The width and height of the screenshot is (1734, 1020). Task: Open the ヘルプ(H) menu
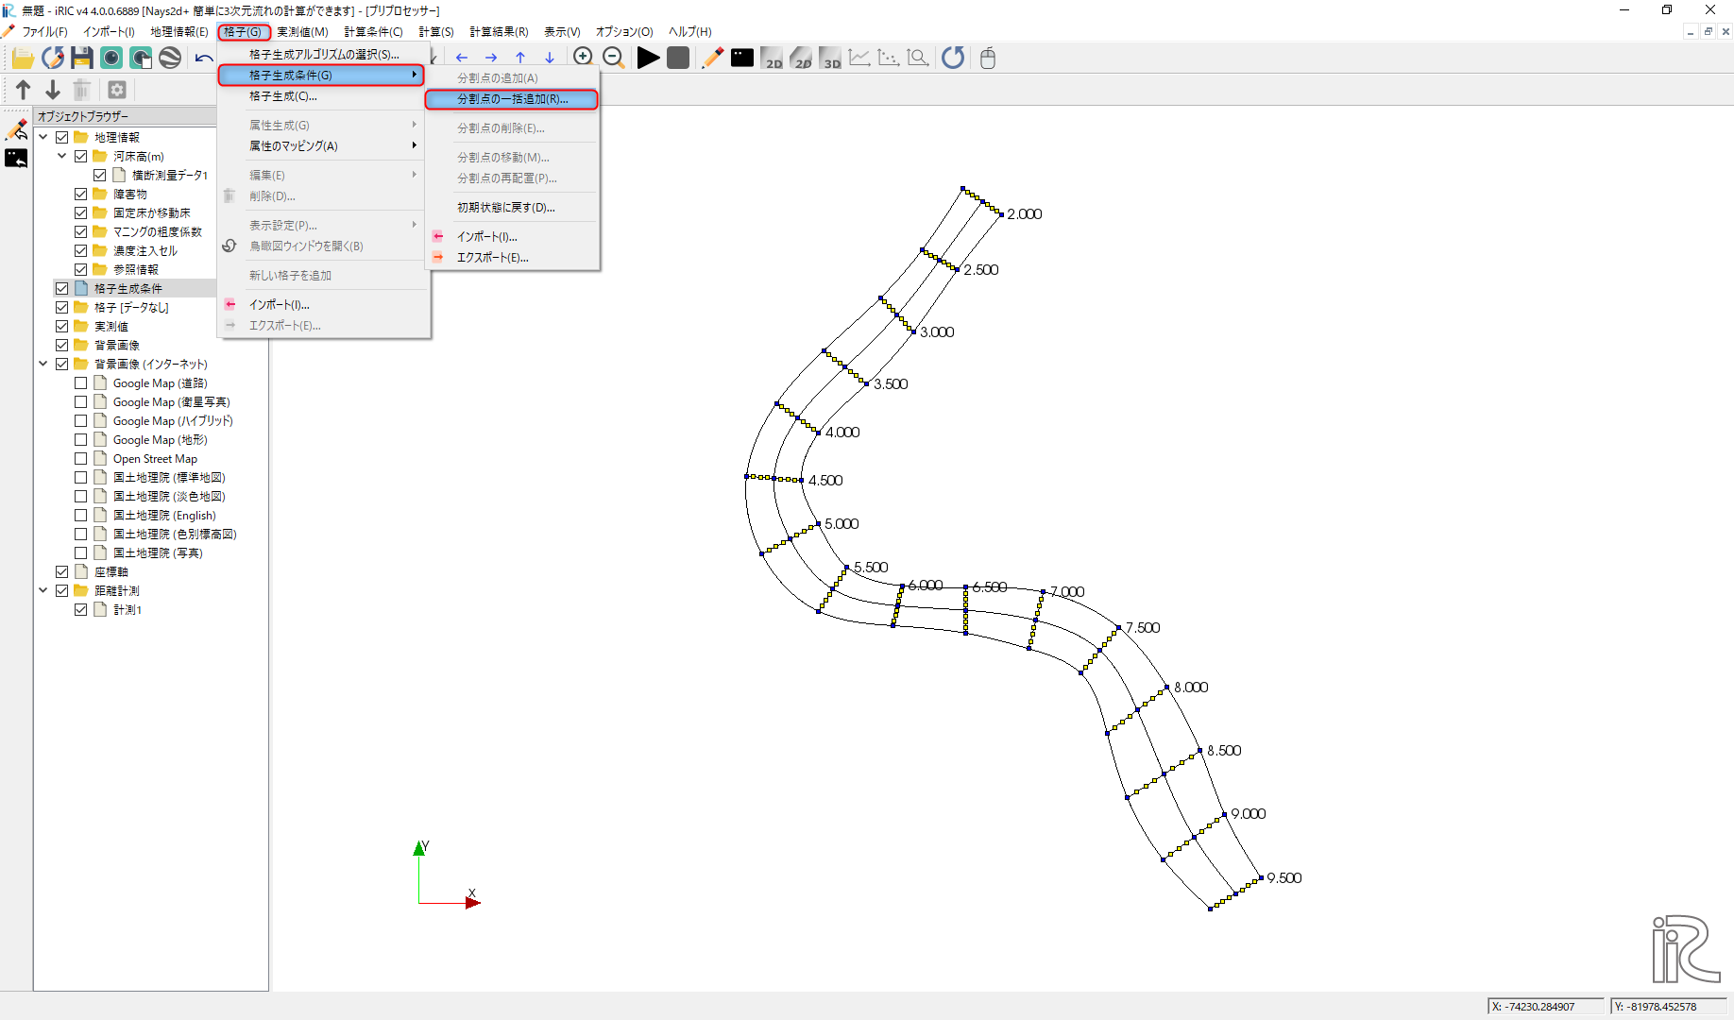click(x=690, y=32)
